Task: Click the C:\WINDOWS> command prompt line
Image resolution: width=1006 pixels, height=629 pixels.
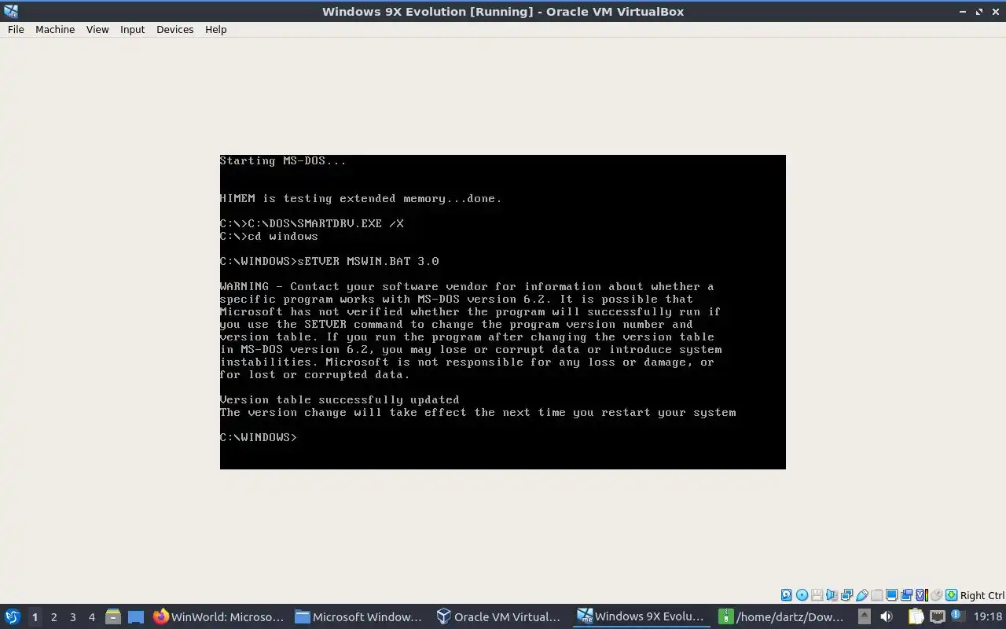Action: click(x=259, y=437)
